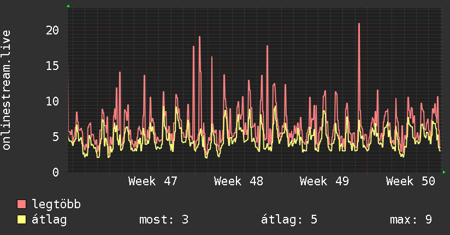The width and height of the screenshot is (450, 235).
Task: Click the yellow átlag legend swatch
Action: coord(21,220)
